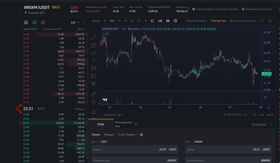
Task: Click the sell price input field
Action: [228, 149]
